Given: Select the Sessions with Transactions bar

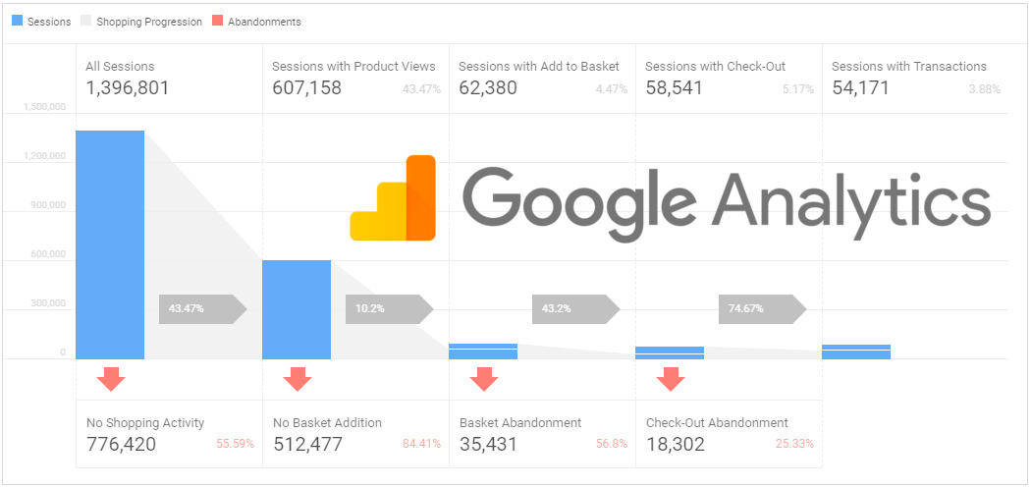Looking at the screenshot, I should coord(856,352).
